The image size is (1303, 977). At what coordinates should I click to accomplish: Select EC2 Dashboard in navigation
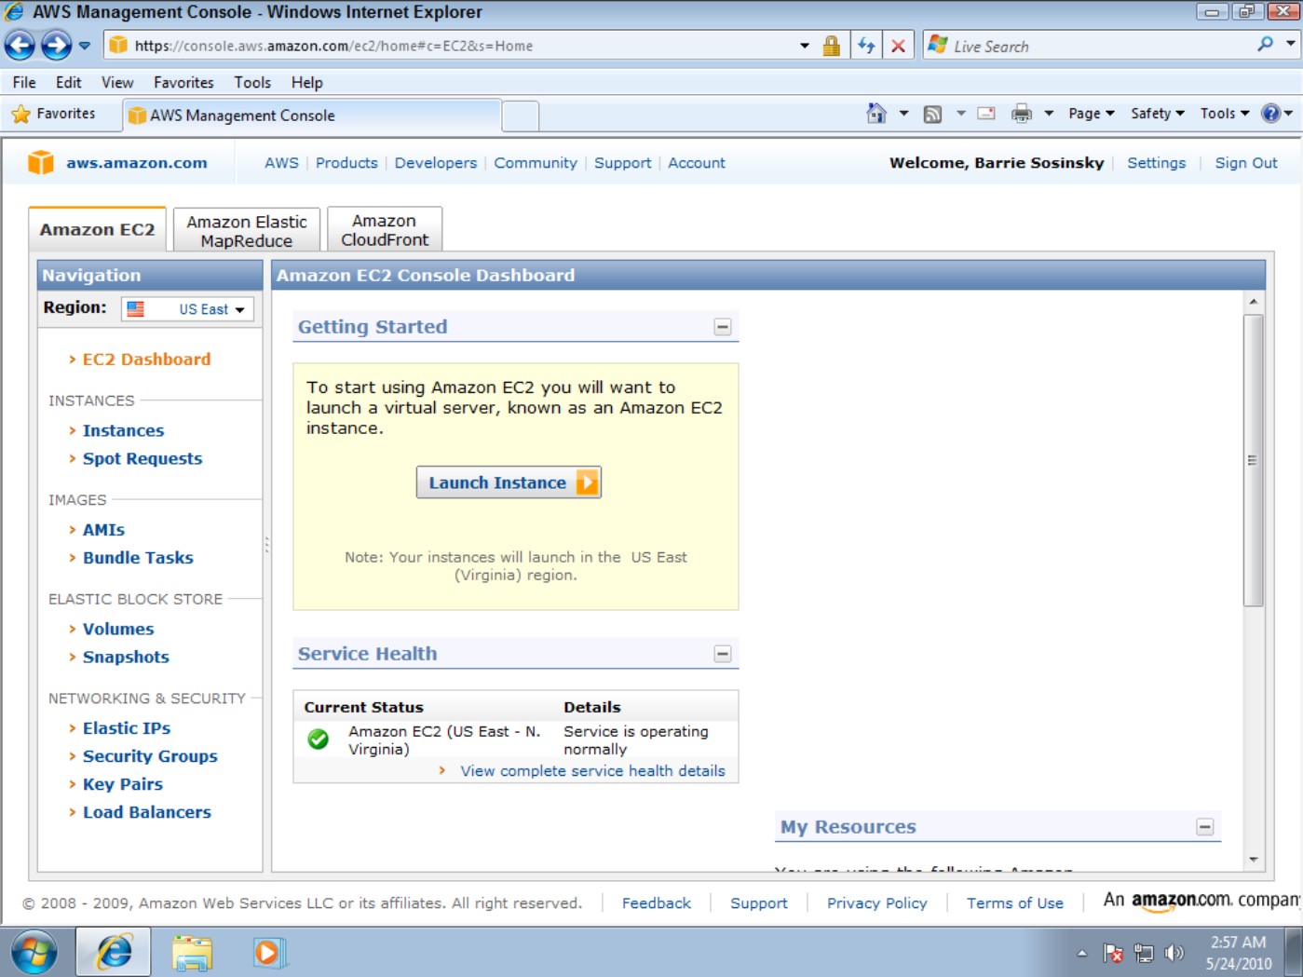pyautogui.click(x=146, y=360)
